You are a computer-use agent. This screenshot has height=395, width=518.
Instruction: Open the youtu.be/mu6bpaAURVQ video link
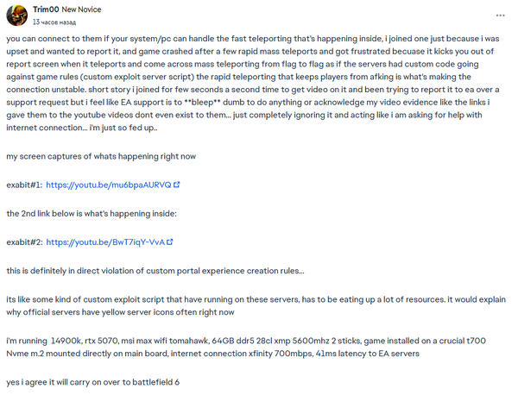(108, 185)
